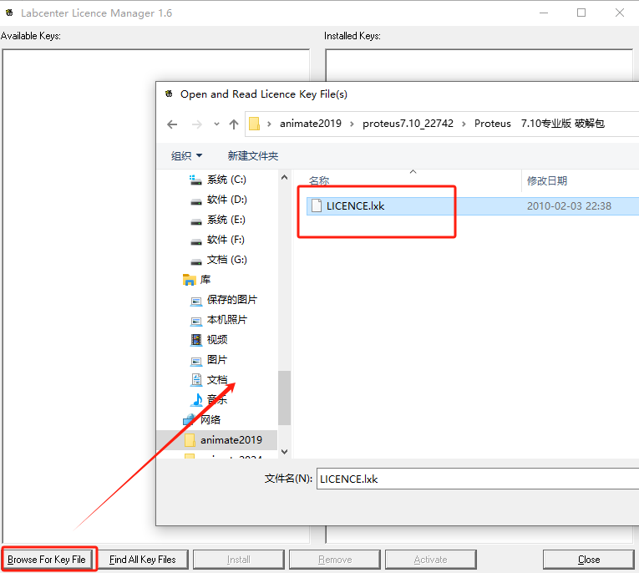
Task: Select Proteus 7.10专业版 破解包 breadcrumb segment
Action: (539, 124)
